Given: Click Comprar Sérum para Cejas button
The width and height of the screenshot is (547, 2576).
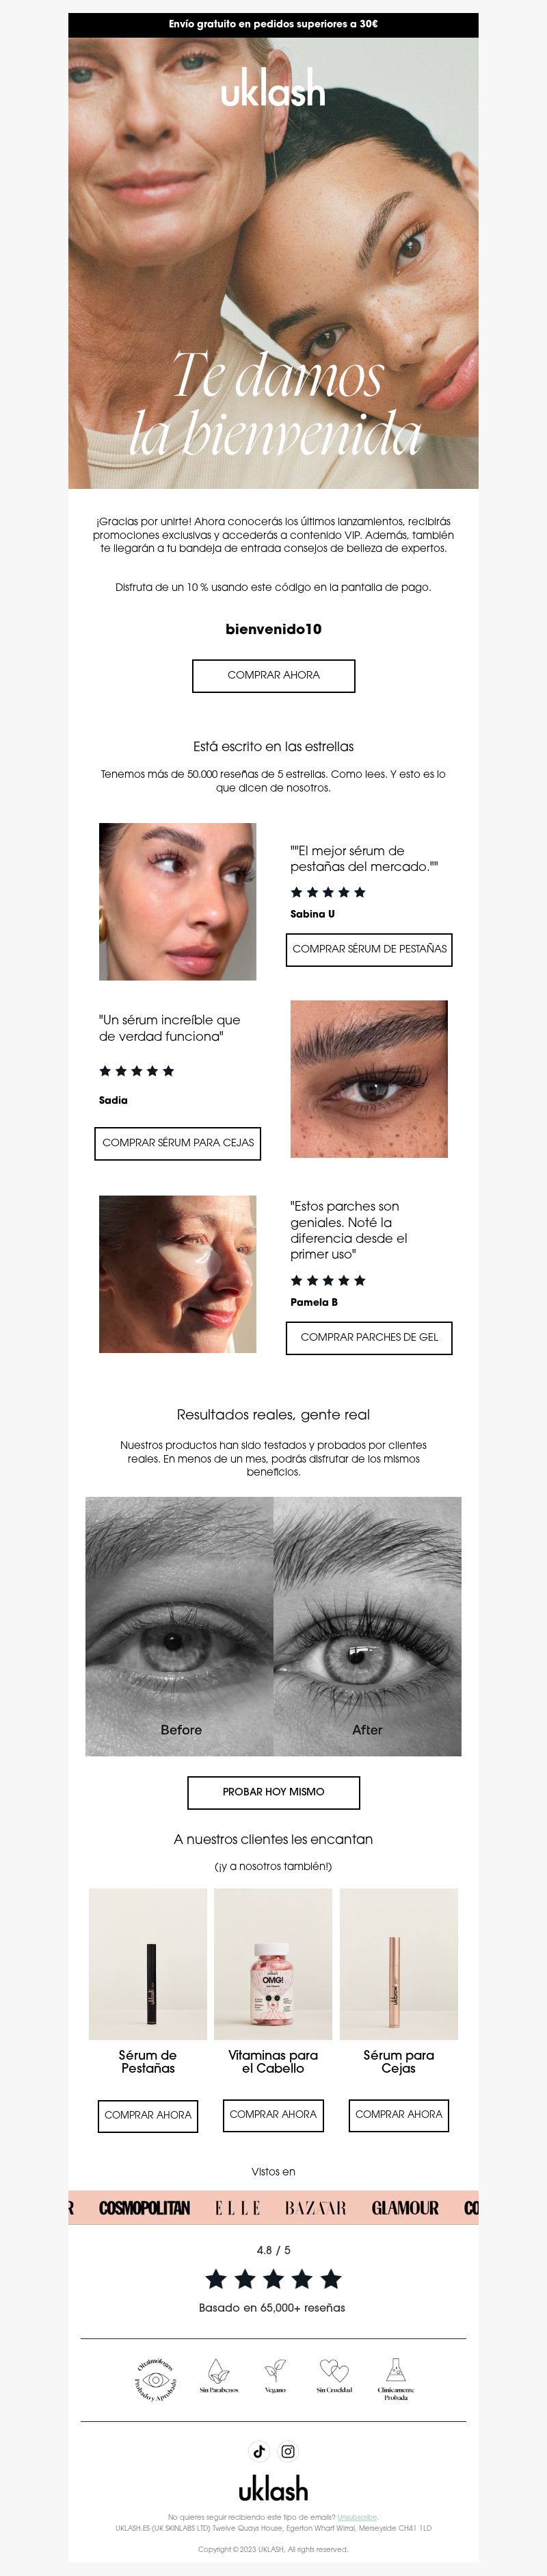Looking at the screenshot, I should click(178, 1143).
